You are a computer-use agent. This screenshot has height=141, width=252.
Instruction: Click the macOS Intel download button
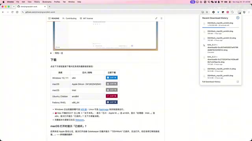click(112, 90)
